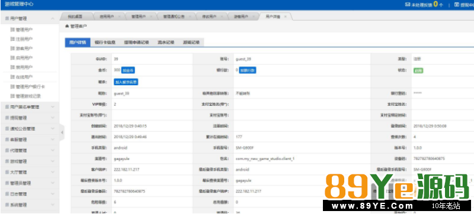This screenshot has width=474, height=214.
Task: Expand the 客服管理 group chevron
Action: [53, 140]
